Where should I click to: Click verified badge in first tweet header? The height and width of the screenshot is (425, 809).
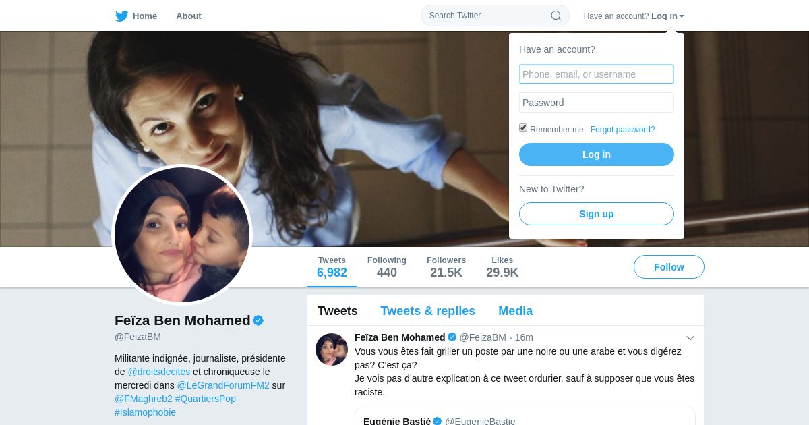452,337
